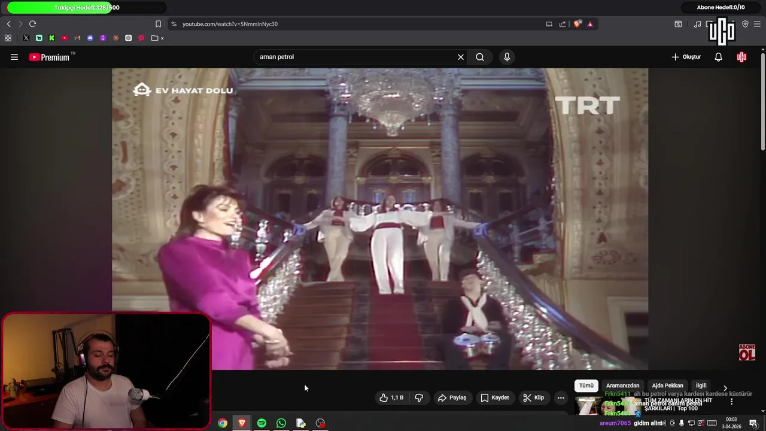Open site settings icon beside the URL
The image size is (766, 431).
pyautogui.click(x=174, y=24)
